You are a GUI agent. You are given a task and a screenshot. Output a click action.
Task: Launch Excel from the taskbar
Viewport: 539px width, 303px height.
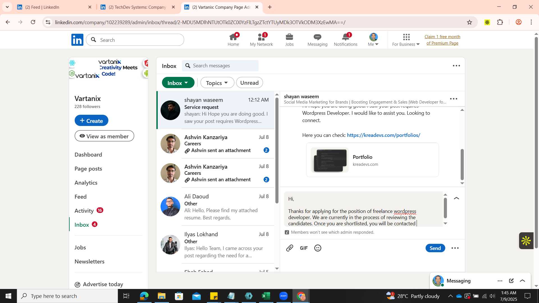click(266, 296)
